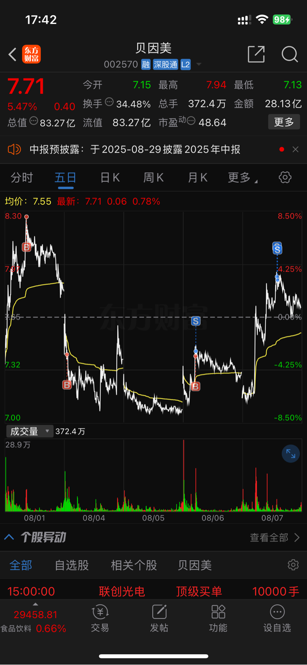Open the search magnifier icon

point(290,54)
